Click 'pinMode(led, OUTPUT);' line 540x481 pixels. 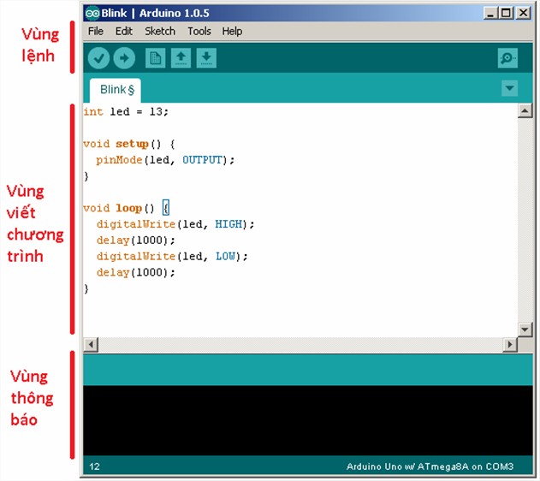pyautogui.click(x=165, y=160)
